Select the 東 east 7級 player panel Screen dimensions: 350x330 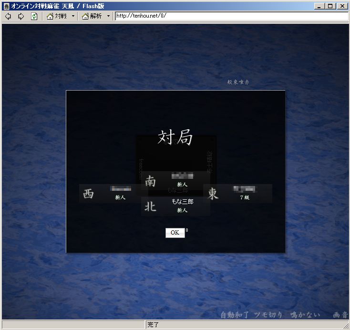coord(237,193)
